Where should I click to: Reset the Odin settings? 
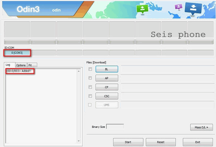161,142
